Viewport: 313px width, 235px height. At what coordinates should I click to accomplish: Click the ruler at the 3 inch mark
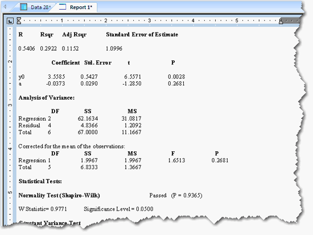click(149, 20)
